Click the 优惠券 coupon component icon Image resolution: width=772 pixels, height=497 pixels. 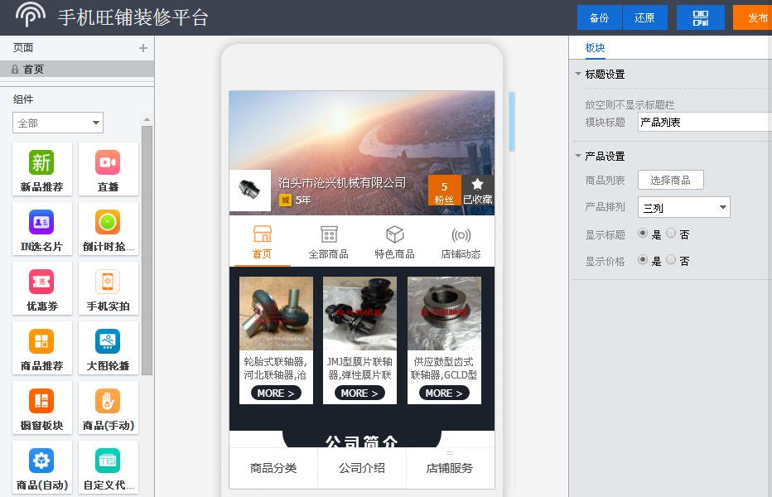point(41,282)
